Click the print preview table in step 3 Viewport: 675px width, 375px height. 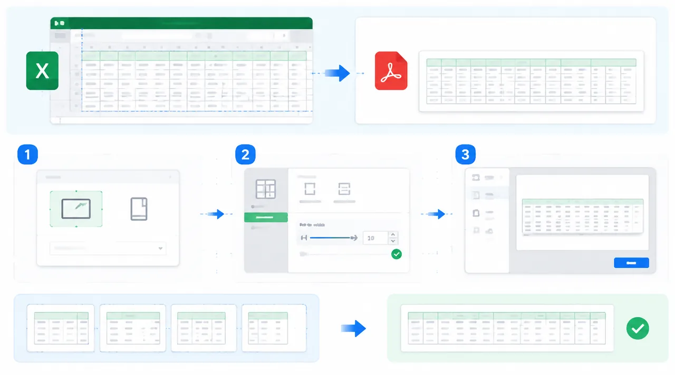pos(582,217)
